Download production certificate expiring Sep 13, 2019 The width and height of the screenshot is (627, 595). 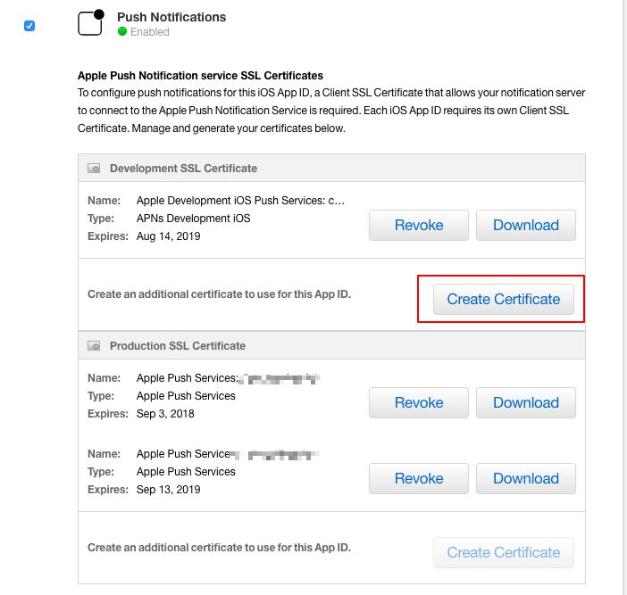(525, 479)
